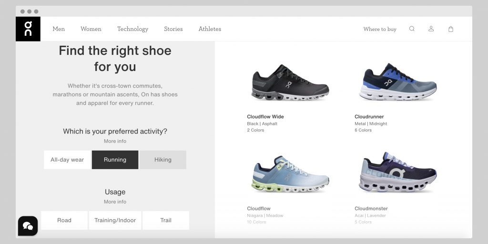Viewport: 488px width, 244px height.
Task: Open More info under preferred activity
Action: (115, 141)
